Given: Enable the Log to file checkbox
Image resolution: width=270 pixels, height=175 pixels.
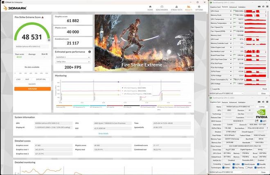Looking at the screenshot, I should (211, 89).
